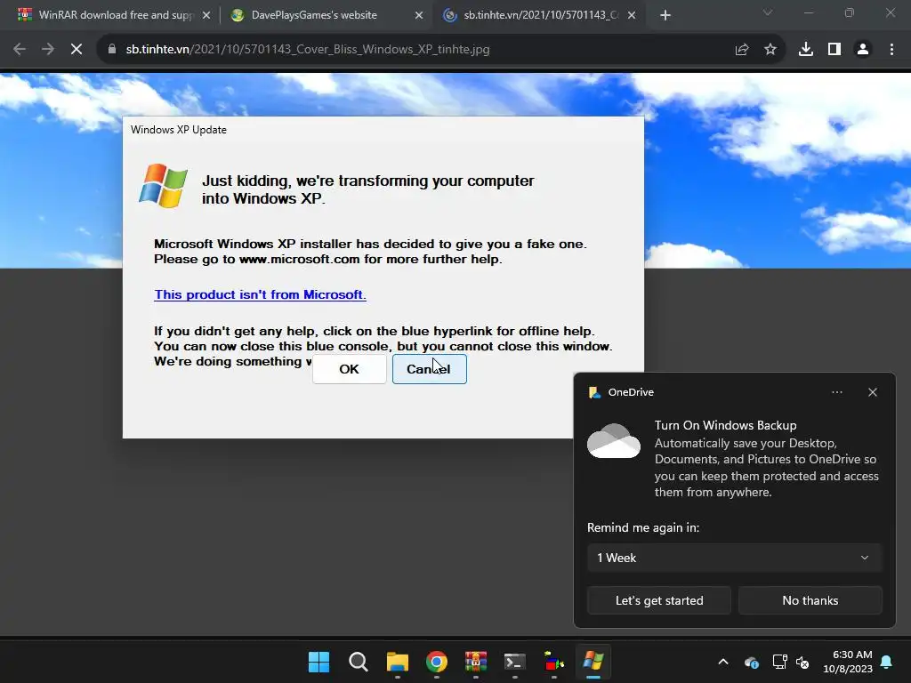
Task: Open the notification bell
Action: (x=887, y=662)
